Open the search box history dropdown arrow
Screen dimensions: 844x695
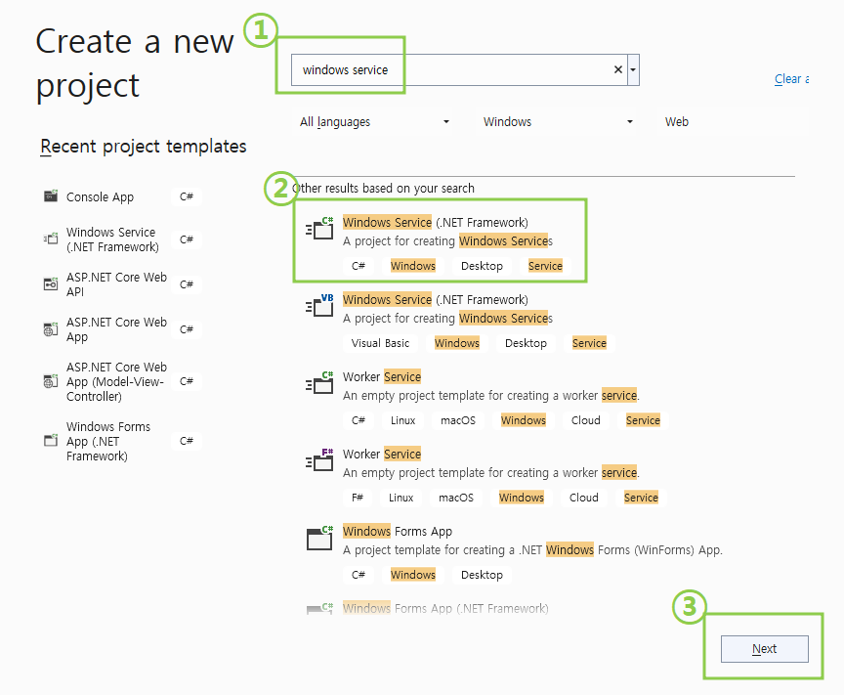click(x=634, y=69)
